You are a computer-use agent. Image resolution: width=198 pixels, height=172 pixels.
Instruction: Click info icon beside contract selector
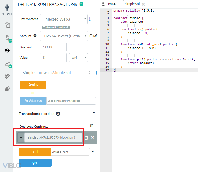click(97, 73)
